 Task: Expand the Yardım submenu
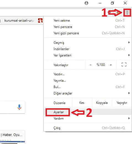[88, 119]
